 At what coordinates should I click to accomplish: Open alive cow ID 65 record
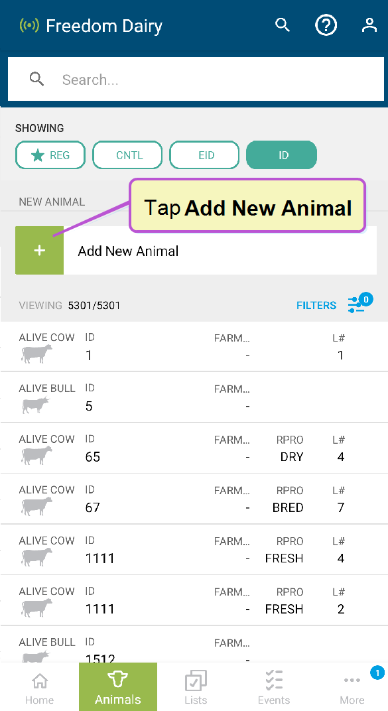194,448
